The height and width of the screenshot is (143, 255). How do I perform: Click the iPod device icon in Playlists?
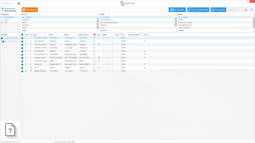4,38
